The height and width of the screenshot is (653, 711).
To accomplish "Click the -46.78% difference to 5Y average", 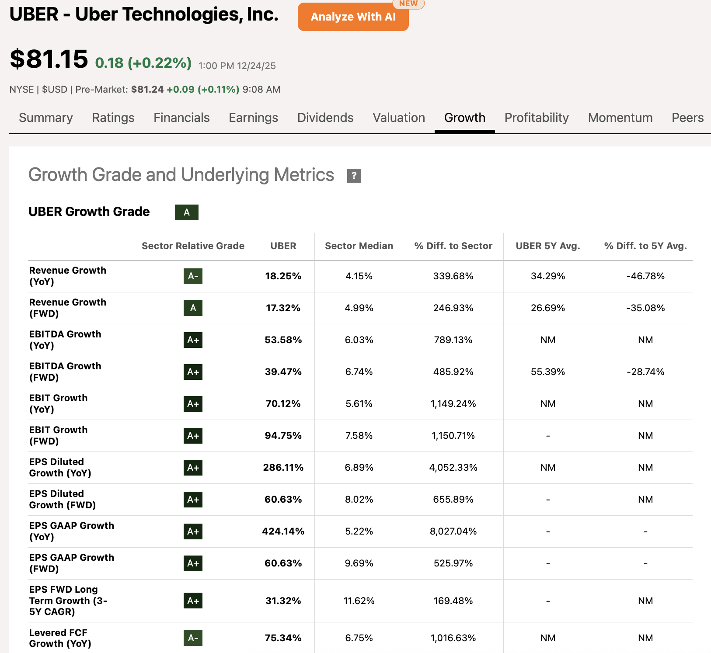I will [645, 276].
